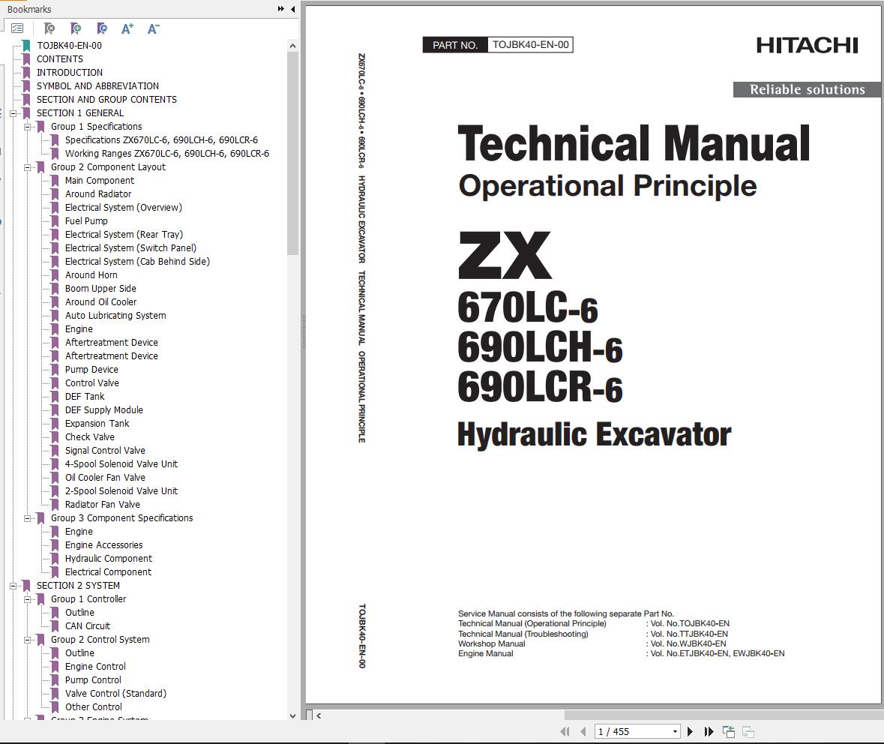Screen dimensions: 884x744
Task: Go to the Fuel Pump bookmark
Action: [86, 221]
